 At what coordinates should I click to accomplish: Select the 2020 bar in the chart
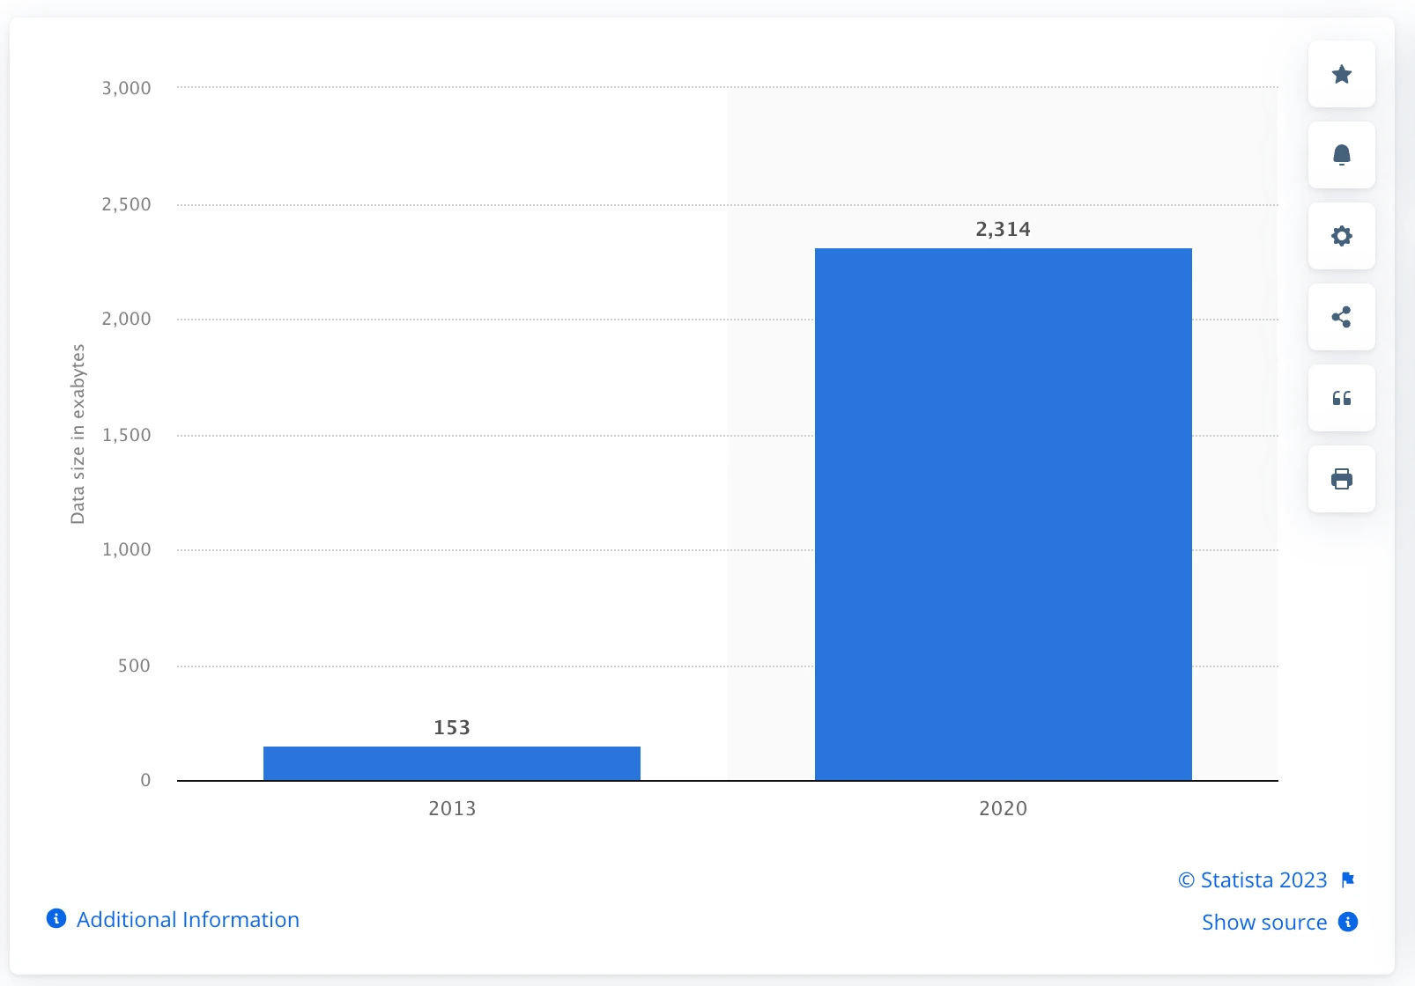tap(1004, 514)
